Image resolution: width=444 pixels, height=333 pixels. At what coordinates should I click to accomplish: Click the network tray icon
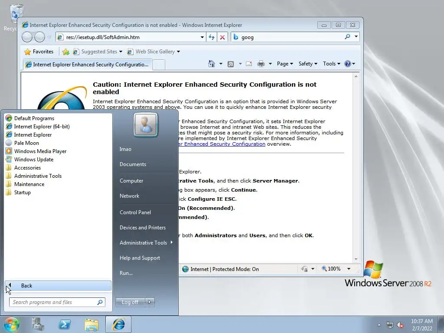coord(390,325)
